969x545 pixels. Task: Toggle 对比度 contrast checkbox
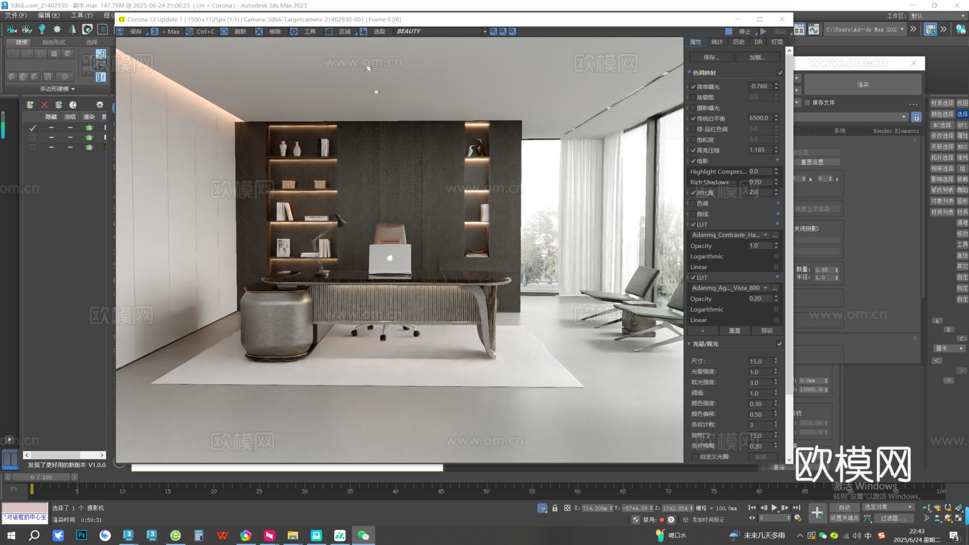pos(693,193)
